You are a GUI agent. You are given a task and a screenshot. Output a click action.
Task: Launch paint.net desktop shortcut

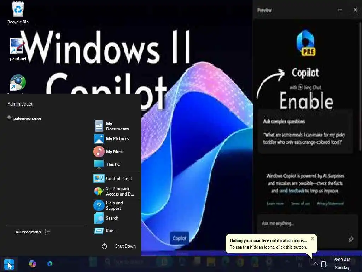click(x=18, y=49)
